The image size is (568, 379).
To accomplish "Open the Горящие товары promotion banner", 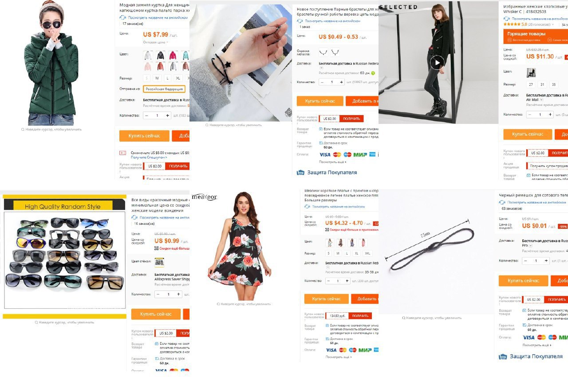I will click(536, 36).
